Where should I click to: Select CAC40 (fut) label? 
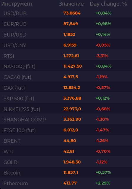pos(17,77)
